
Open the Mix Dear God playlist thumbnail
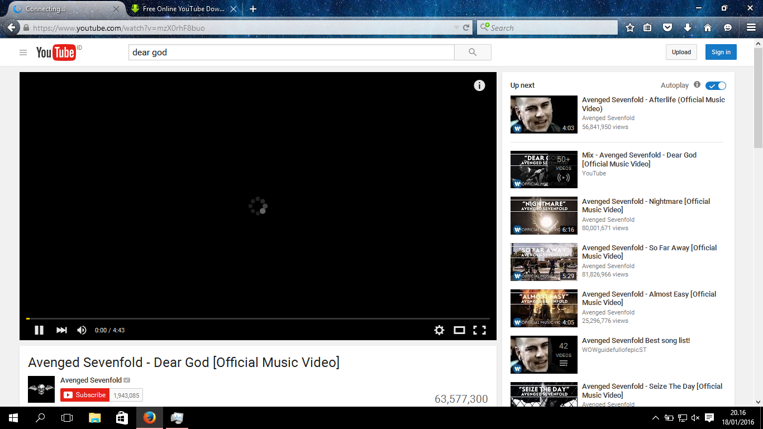coord(543,169)
